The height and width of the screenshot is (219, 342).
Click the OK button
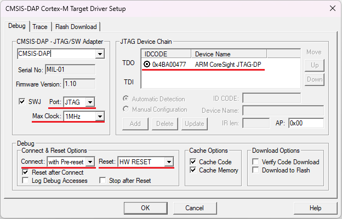point(145,208)
